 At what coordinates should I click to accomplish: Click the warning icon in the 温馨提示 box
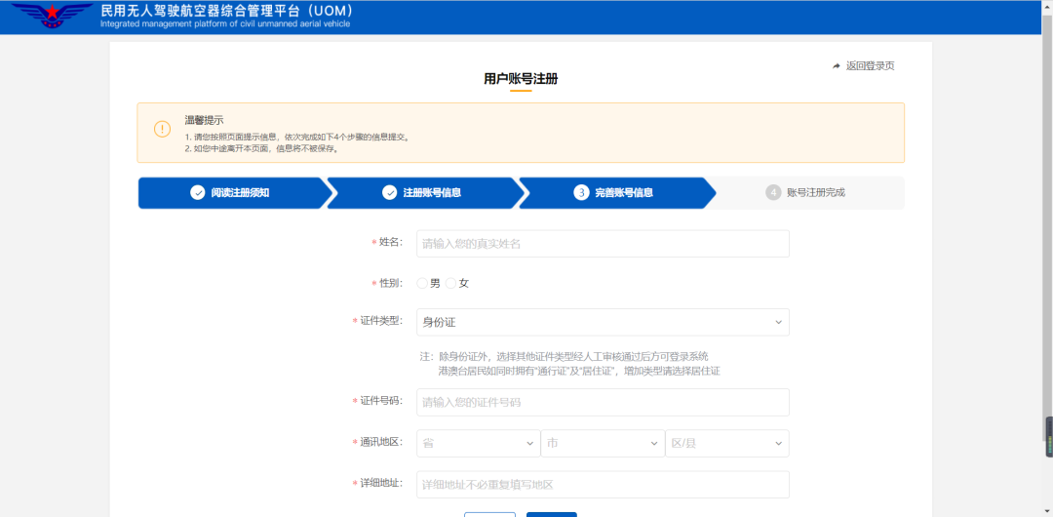point(162,130)
